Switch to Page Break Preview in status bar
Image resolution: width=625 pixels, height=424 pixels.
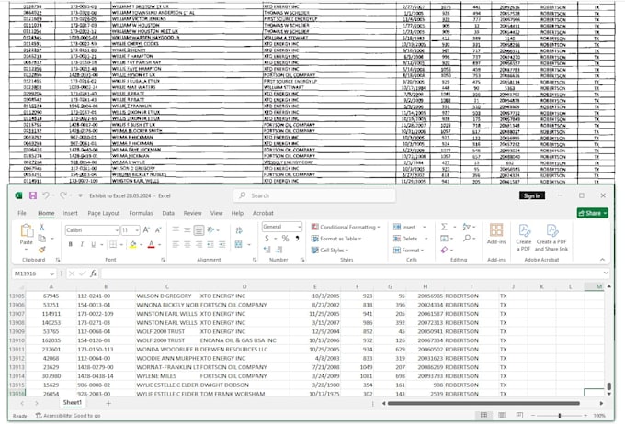(x=519, y=415)
